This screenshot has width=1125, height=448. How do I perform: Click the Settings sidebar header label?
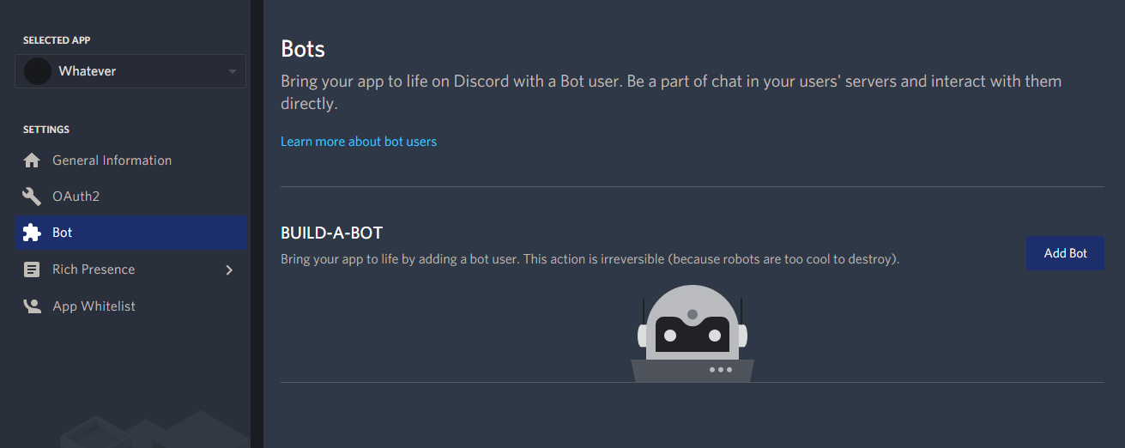tap(46, 130)
